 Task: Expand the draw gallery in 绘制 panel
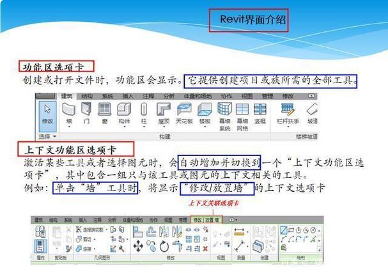(320, 250)
